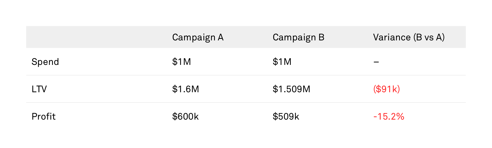Select the LTV row label
Viewport: 492px width, 148px height.
(39, 89)
